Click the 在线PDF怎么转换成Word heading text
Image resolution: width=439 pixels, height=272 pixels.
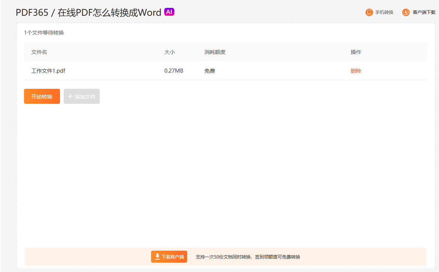point(109,13)
